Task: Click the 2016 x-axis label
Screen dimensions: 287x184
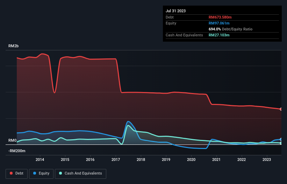Action: (x=90, y=160)
